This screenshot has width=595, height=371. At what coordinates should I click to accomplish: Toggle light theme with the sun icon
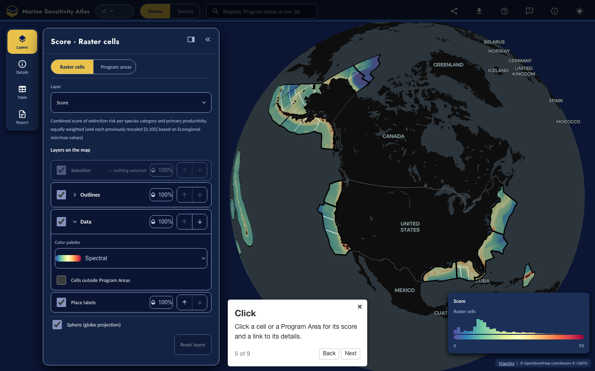(580, 11)
